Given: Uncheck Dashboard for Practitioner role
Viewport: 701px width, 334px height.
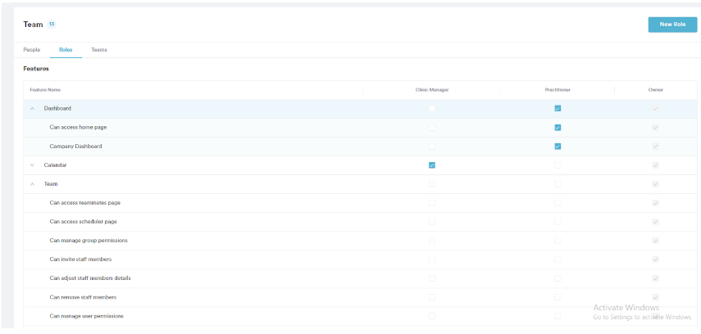Looking at the screenshot, I should (558, 109).
